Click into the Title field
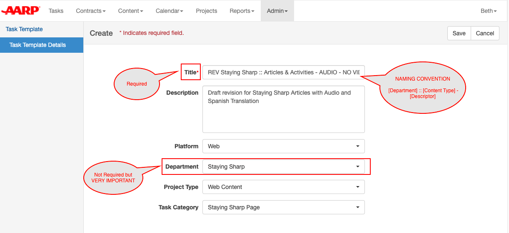The image size is (509, 233). tap(284, 72)
